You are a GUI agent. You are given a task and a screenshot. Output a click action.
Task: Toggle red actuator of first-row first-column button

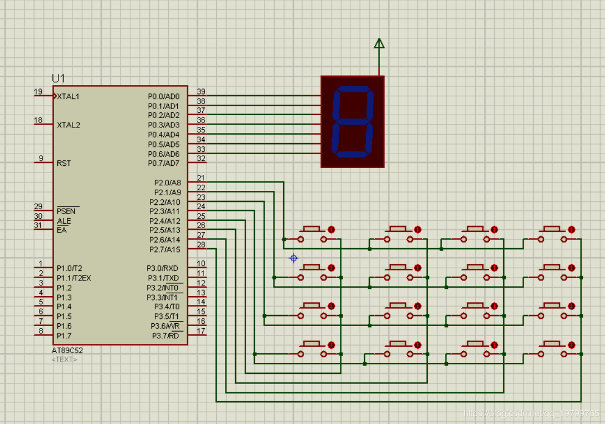331,230
